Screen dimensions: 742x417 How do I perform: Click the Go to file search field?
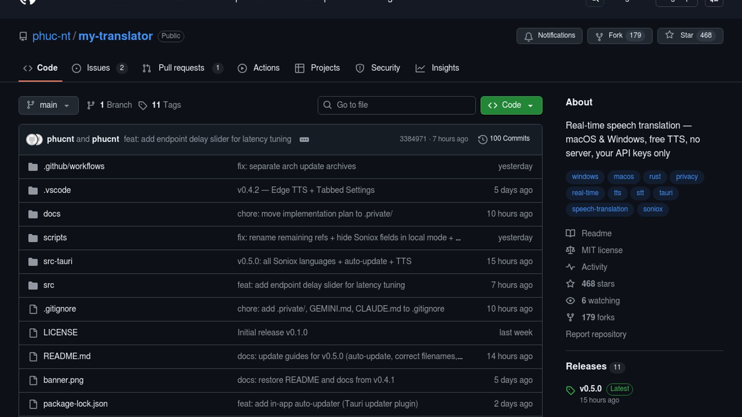pos(397,105)
